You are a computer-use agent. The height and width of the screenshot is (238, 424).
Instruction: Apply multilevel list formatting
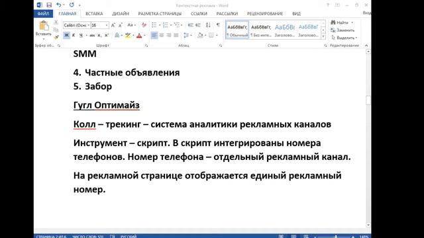click(x=177, y=25)
